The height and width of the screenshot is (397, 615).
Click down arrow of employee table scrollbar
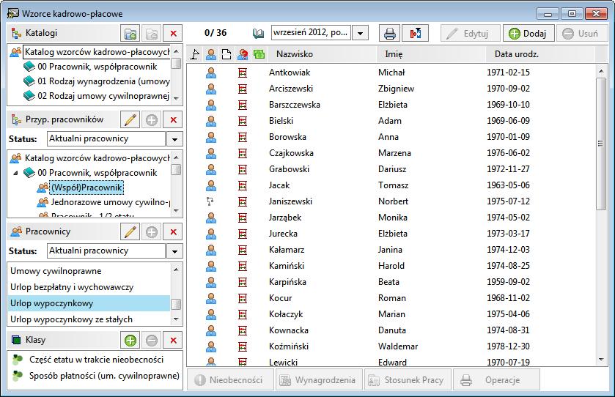[x=601, y=360]
